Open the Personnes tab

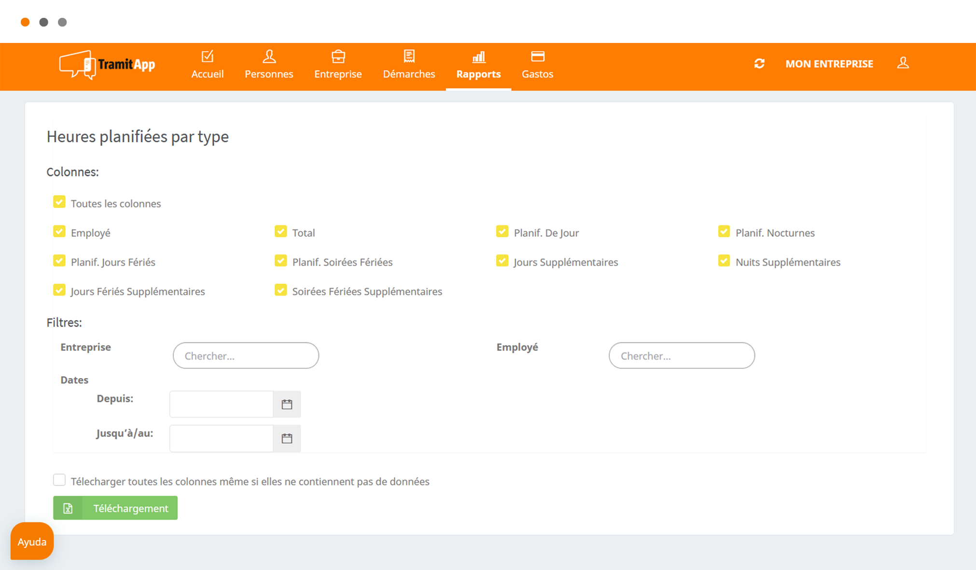pyautogui.click(x=269, y=66)
